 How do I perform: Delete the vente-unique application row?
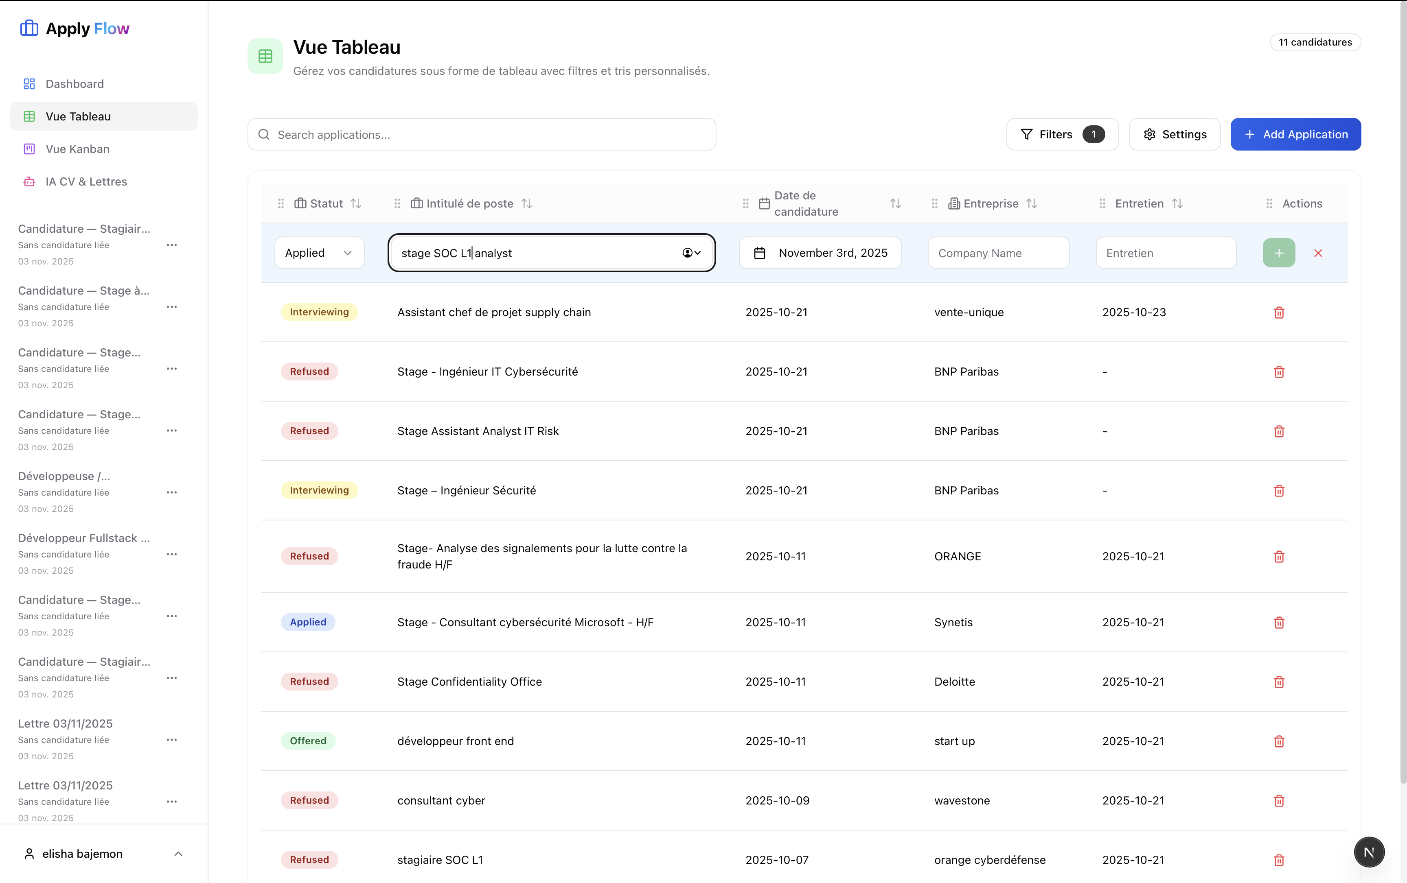coord(1278,313)
